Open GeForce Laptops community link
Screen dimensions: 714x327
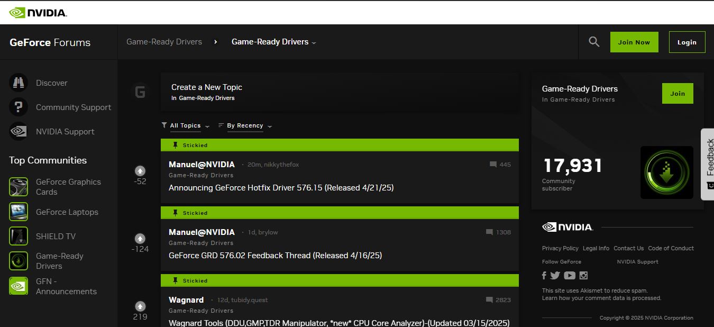pyautogui.click(x=67, y=212)
